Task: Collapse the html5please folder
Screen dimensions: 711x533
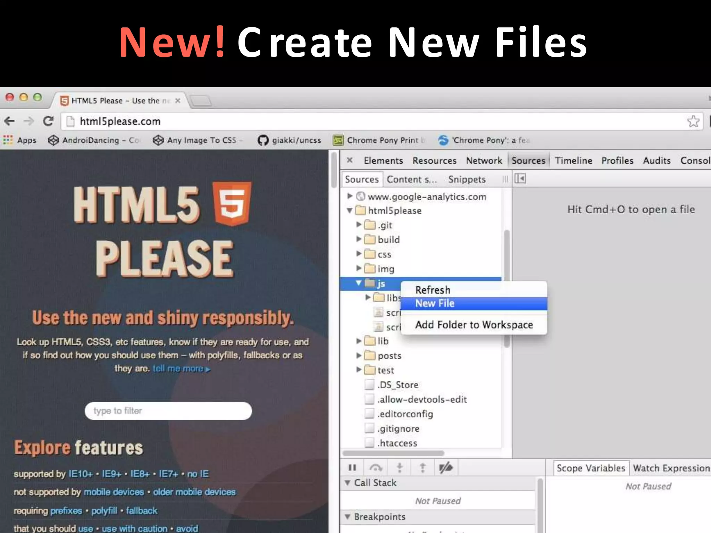Action: (350, 211)
